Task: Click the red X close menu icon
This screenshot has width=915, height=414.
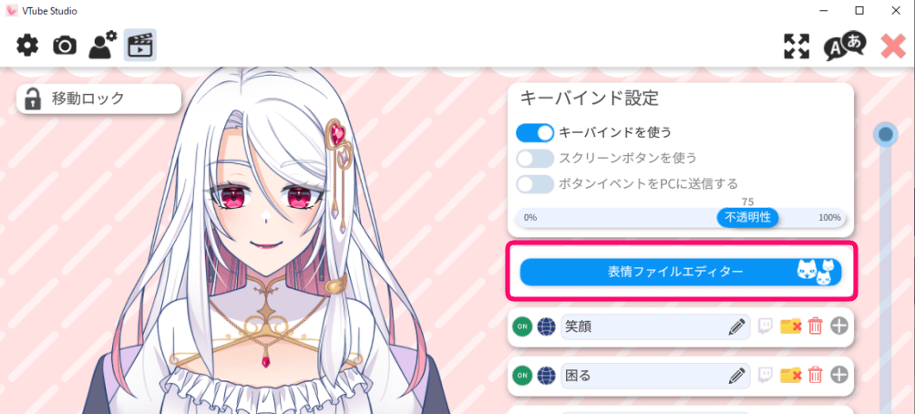Action: tap(893, 47)
